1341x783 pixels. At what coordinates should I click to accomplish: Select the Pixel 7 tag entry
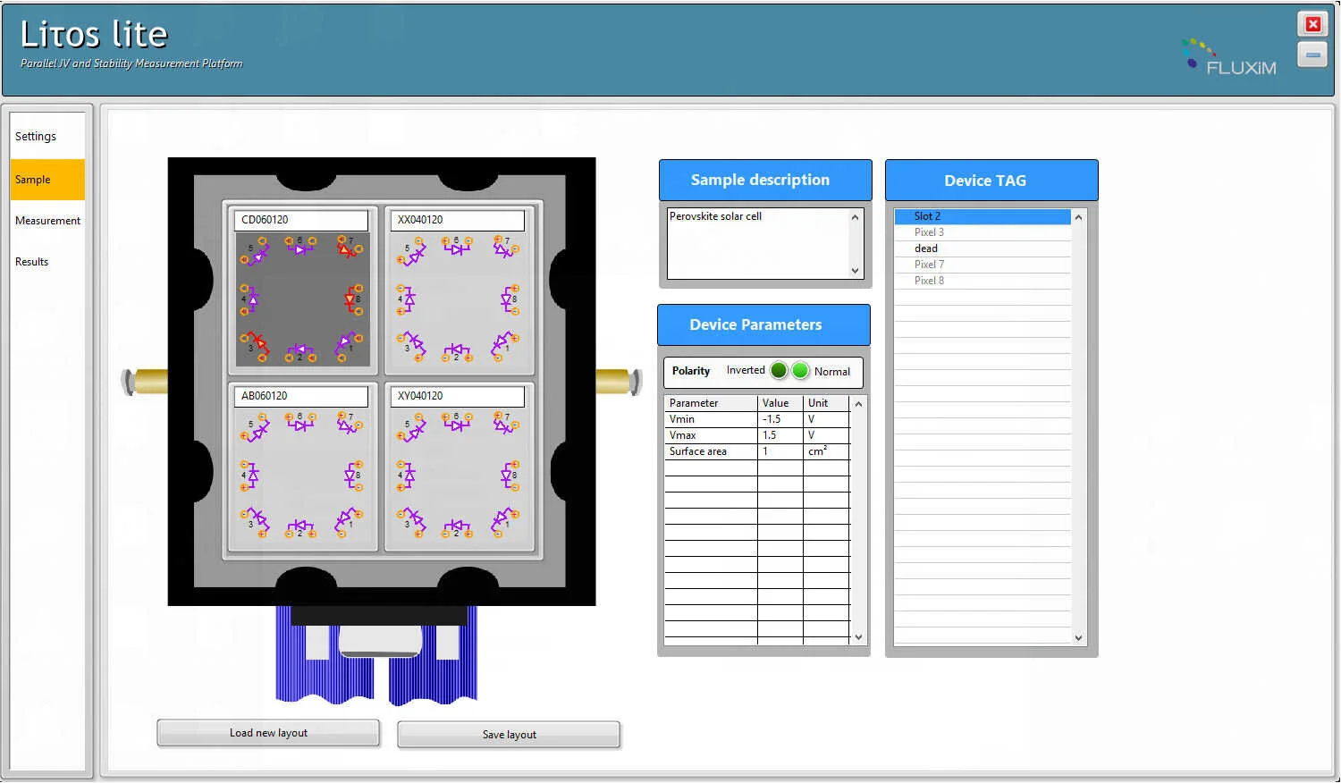tap(928, 264)
